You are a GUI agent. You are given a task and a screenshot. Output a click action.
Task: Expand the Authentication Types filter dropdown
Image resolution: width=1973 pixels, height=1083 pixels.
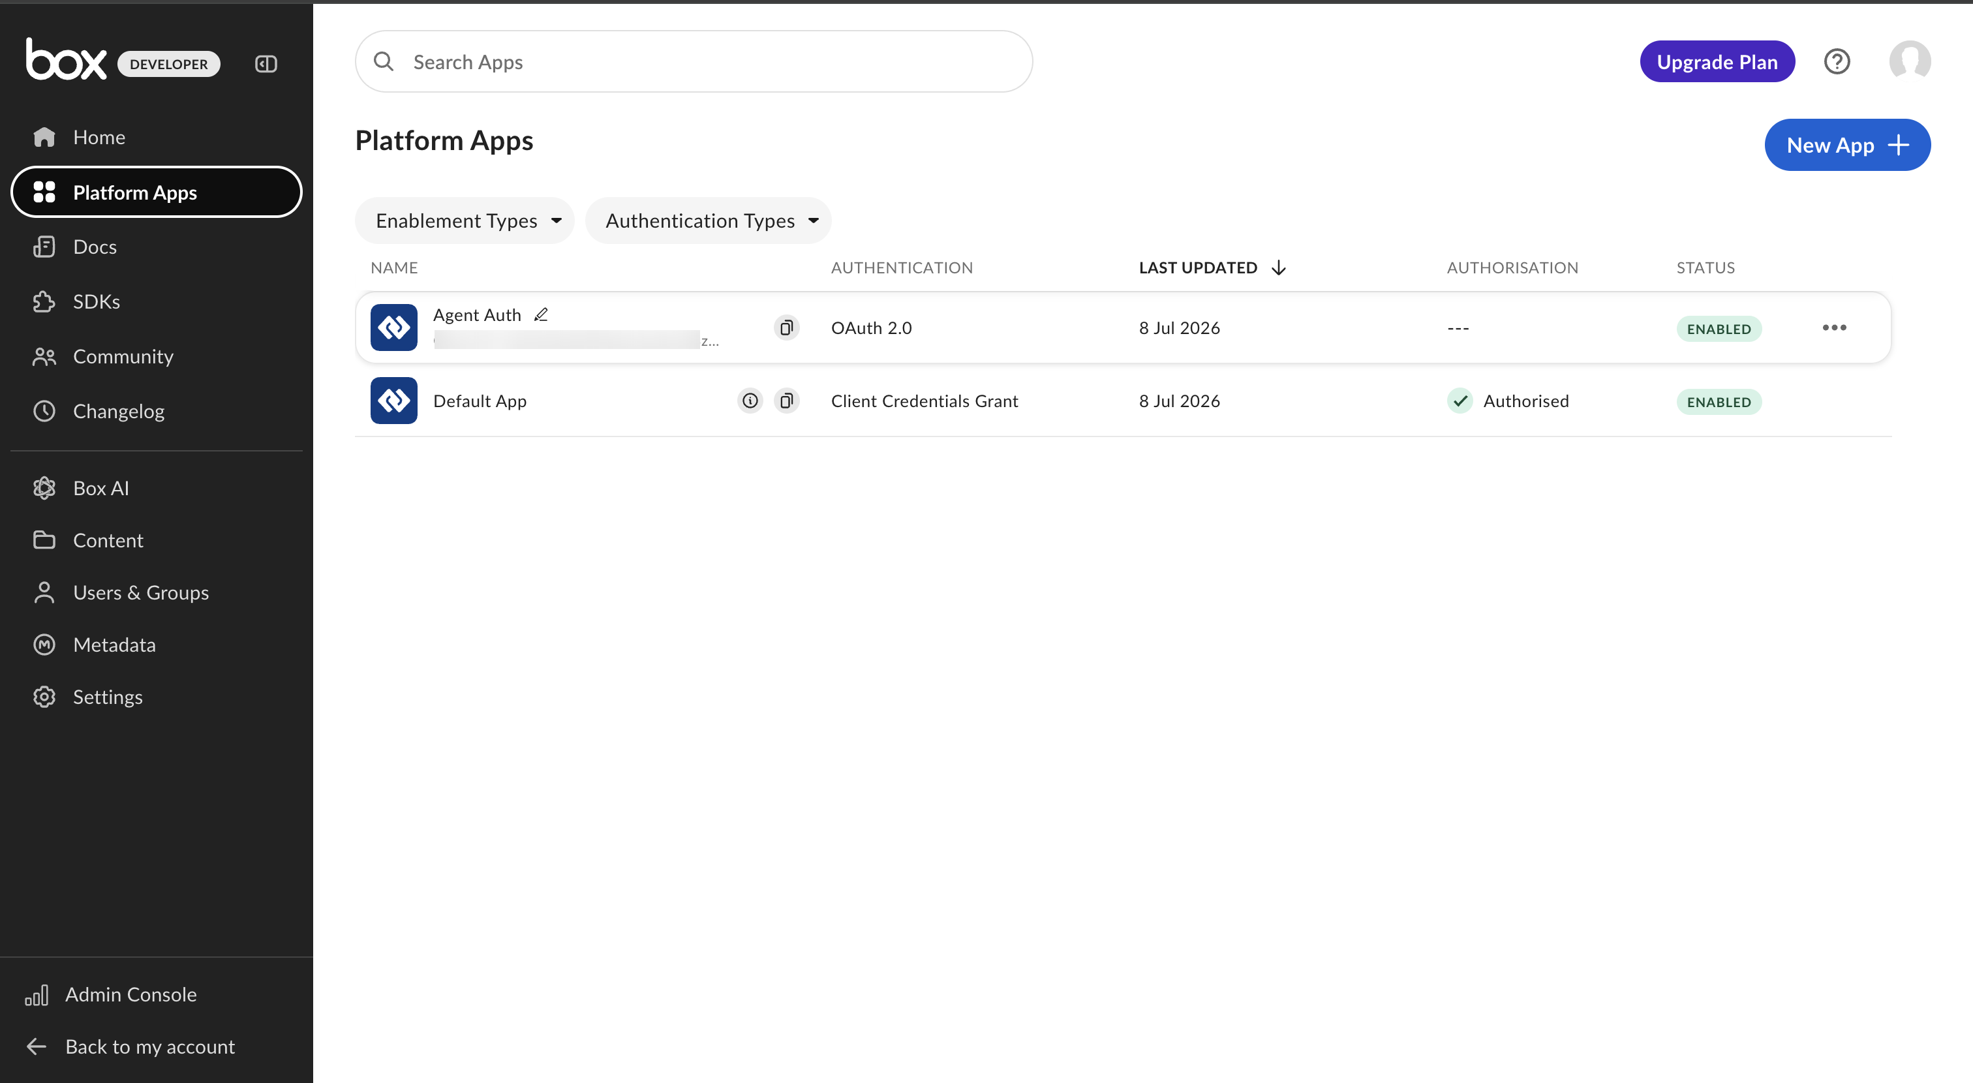[708, 221]
